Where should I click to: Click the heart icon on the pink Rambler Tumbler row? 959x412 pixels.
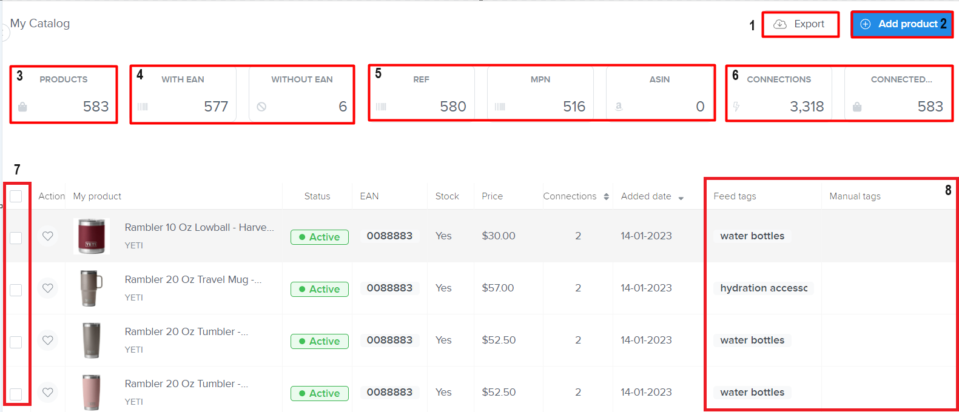(x=48, y=393)
